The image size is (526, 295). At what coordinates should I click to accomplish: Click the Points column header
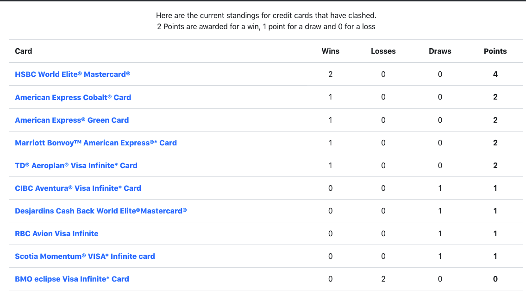coord(495,51)
